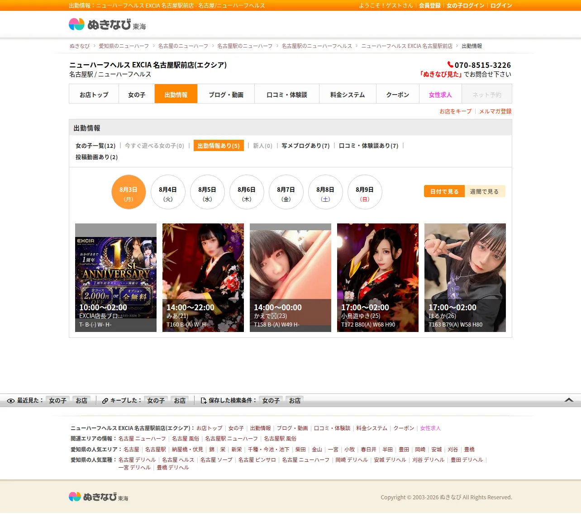Click the footer 名古屋 ニューハーフ related-area link
This screenshot has height=526, width=581.
142,439
